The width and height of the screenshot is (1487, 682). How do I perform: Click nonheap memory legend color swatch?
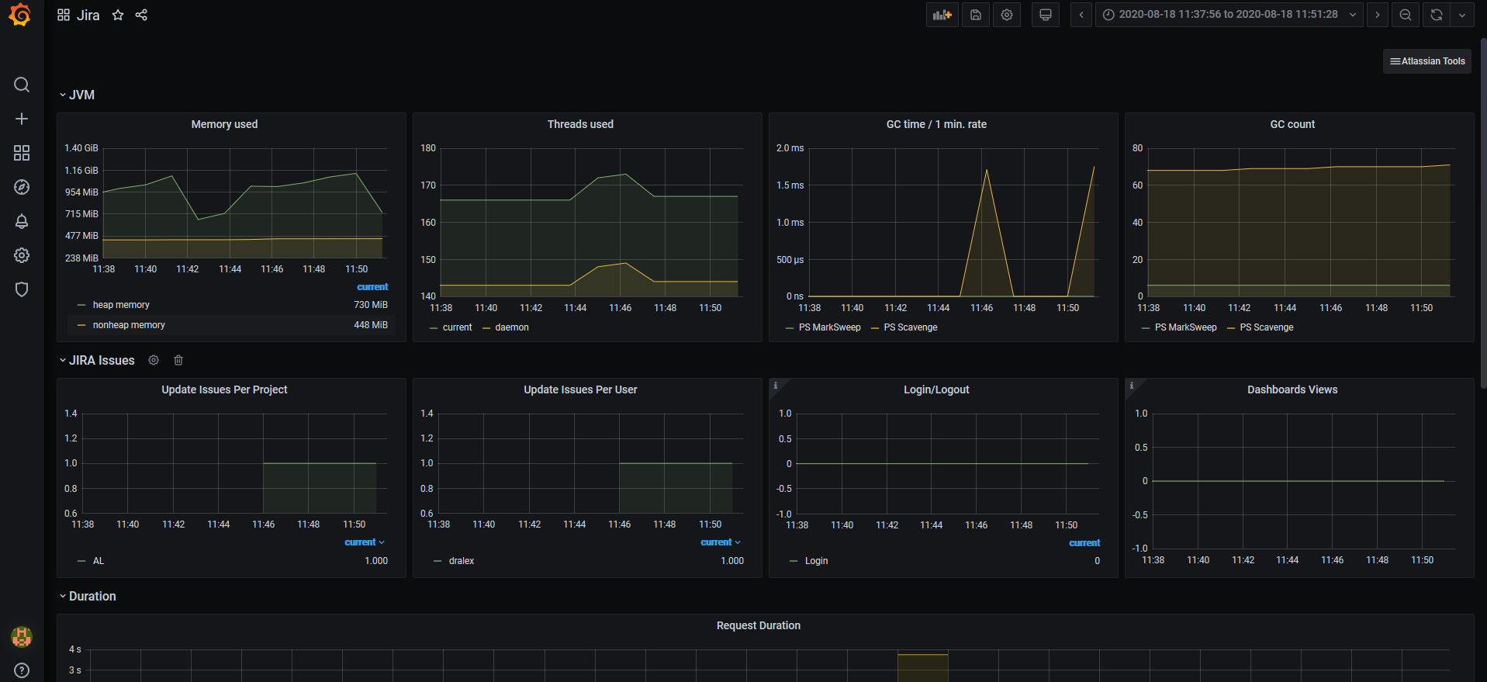[x=81, y=325]
